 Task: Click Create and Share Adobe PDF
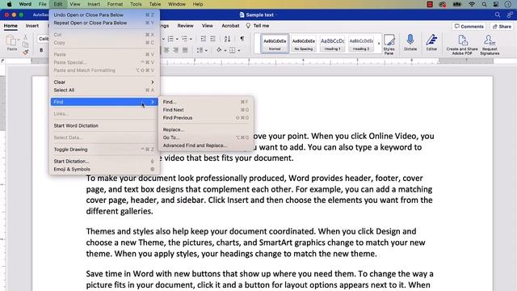(x=462, y=44)
